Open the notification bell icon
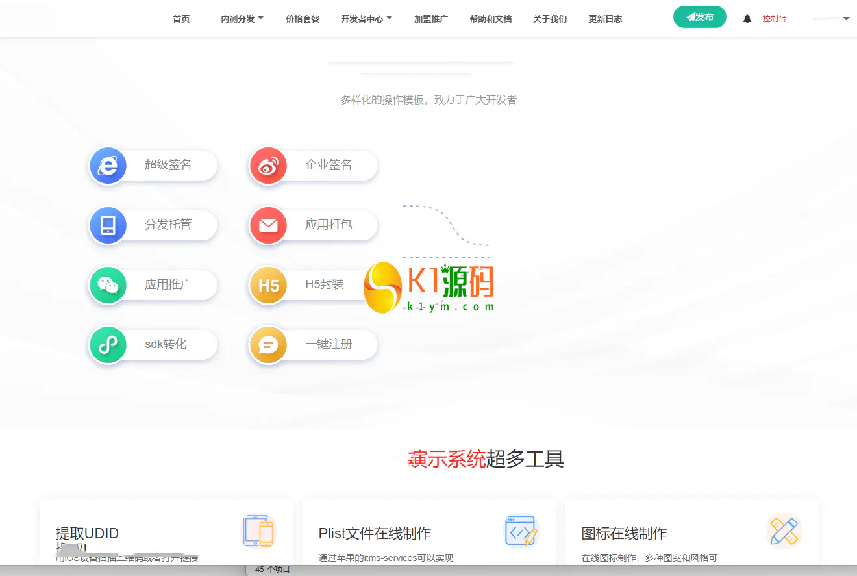Image resolution: width=857 pixels, height=576 pixels. tap(747, 19)
